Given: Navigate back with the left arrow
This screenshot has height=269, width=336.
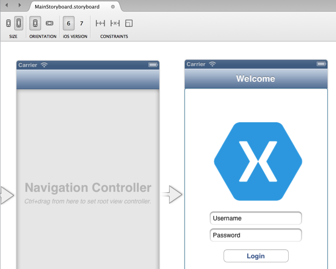Looking at the screenshot, I should (7, 5).
